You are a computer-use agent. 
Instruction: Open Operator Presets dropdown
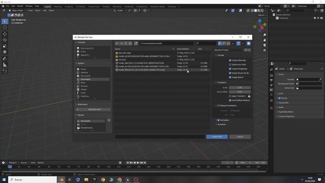(x=229, y=50)
